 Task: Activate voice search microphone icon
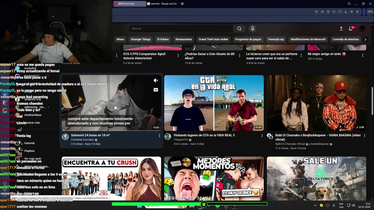point(253,29)
